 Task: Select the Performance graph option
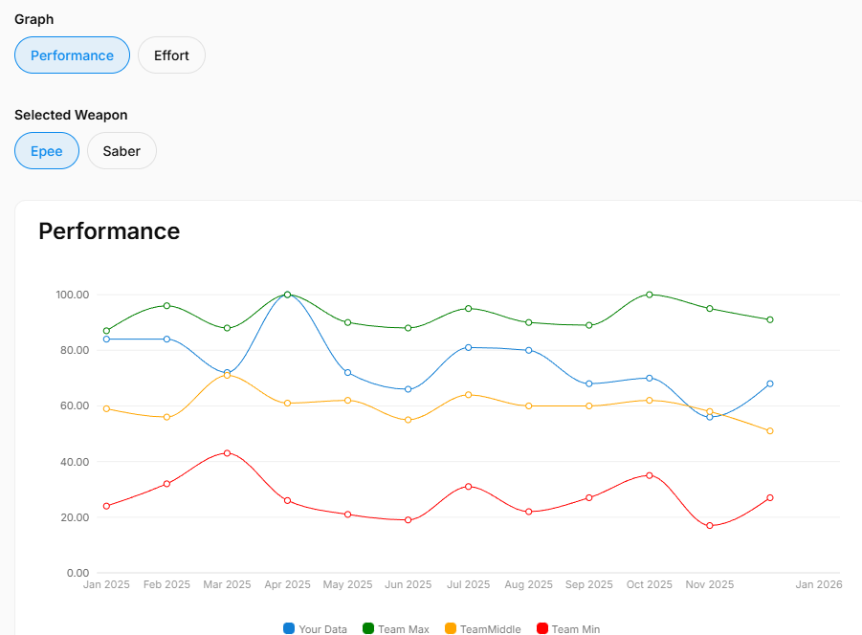click(72, 55)
